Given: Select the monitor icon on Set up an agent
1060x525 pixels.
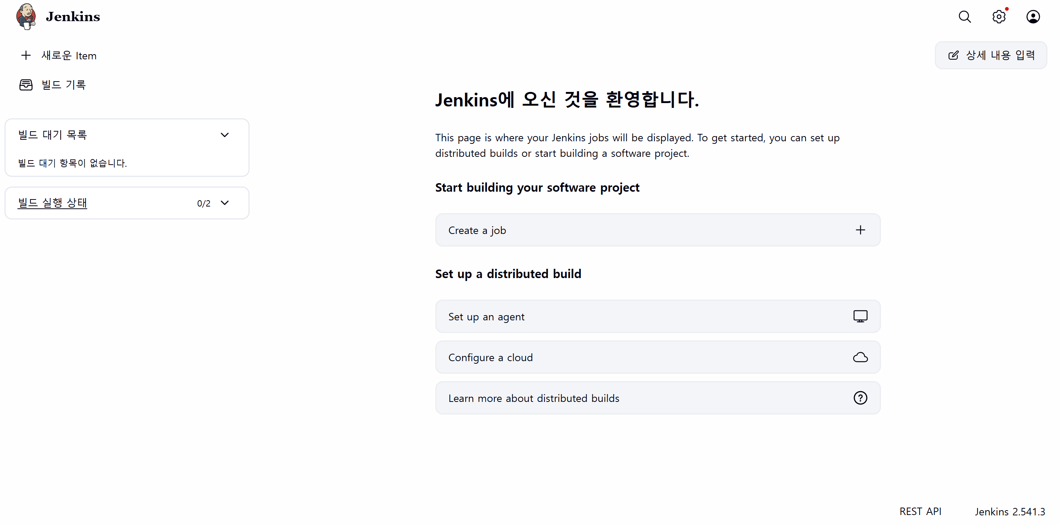Looking at the screenshot, I should point(861,316).
